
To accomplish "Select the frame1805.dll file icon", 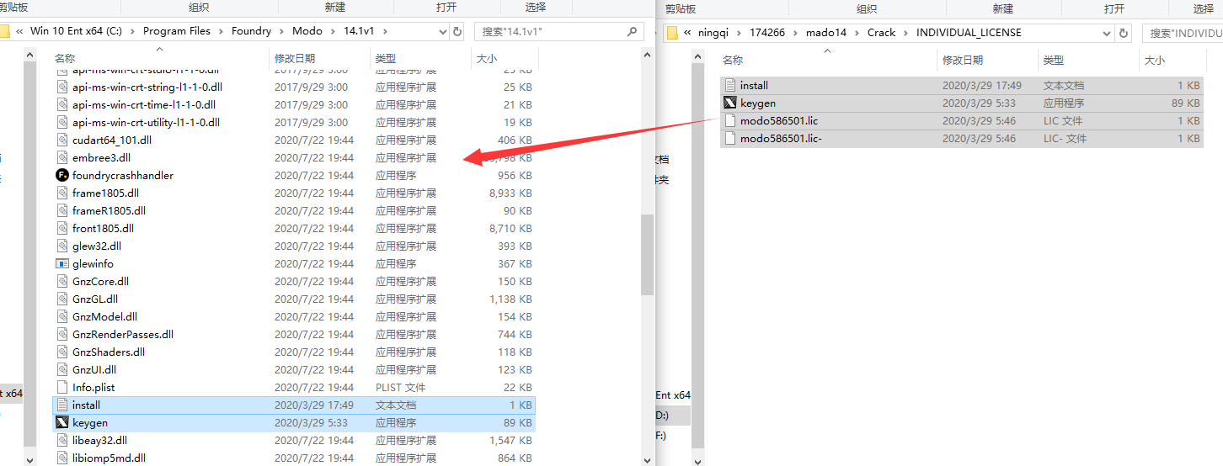I will coord(61,193).
